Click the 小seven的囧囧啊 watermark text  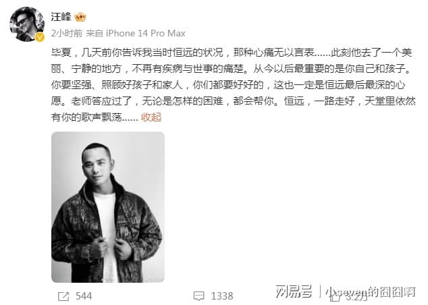click(371, 292)
